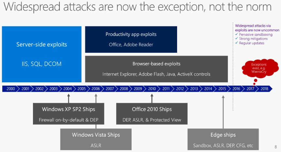
Task: Click the Windows Vista Ships box
Action: click(x=96, y=139)
